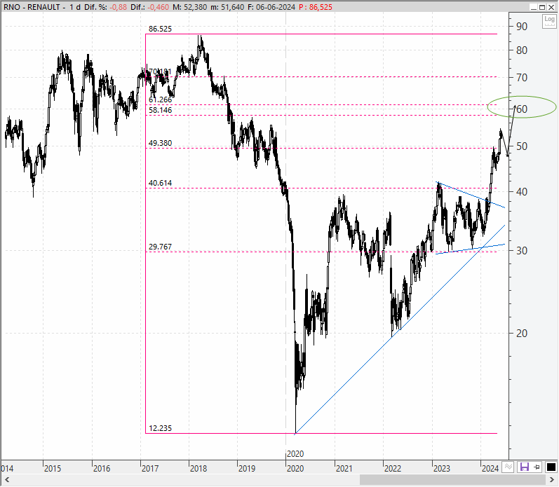Click the M: 52,380 high value

point(189,7)
